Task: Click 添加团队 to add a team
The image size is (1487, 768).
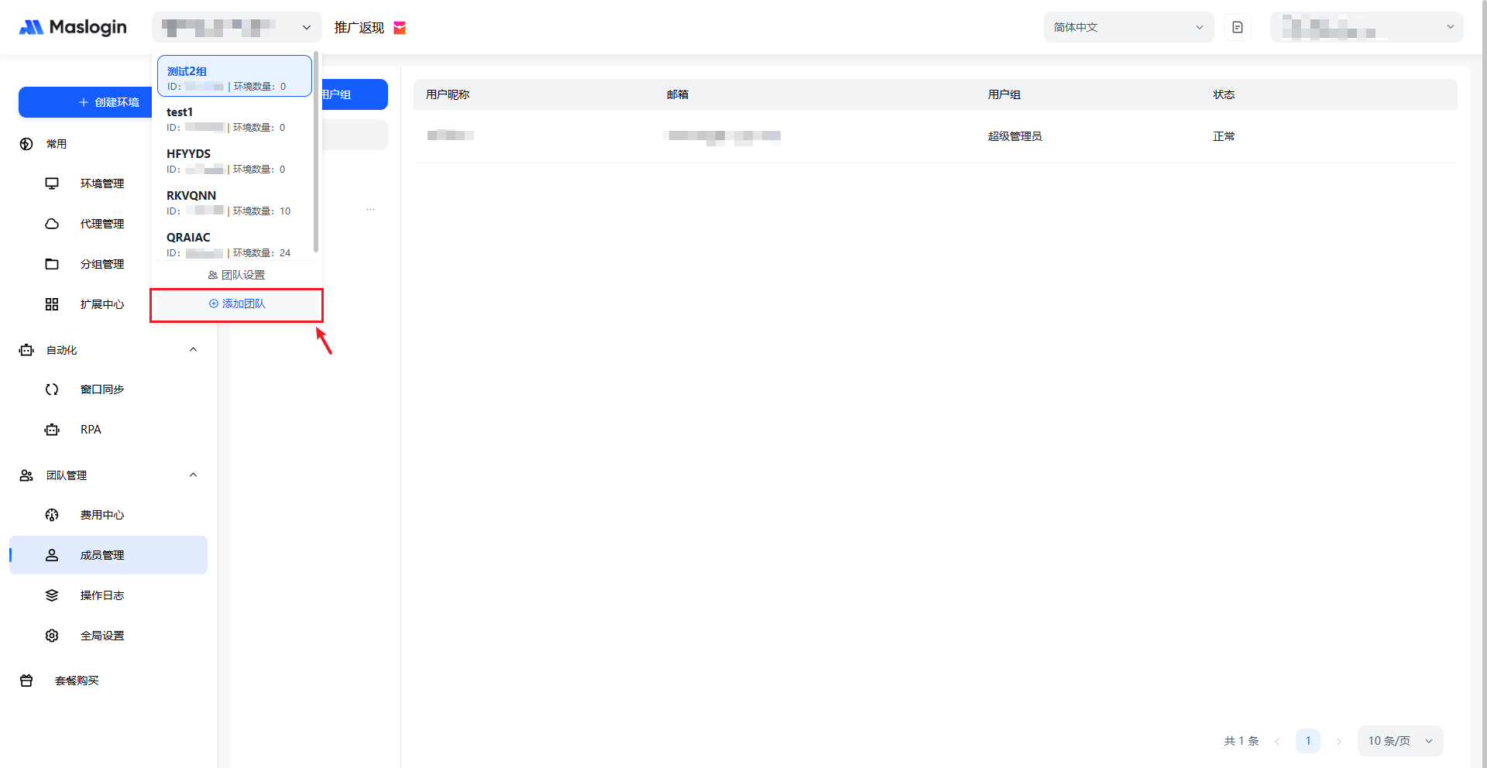Action: pos(237,304)
